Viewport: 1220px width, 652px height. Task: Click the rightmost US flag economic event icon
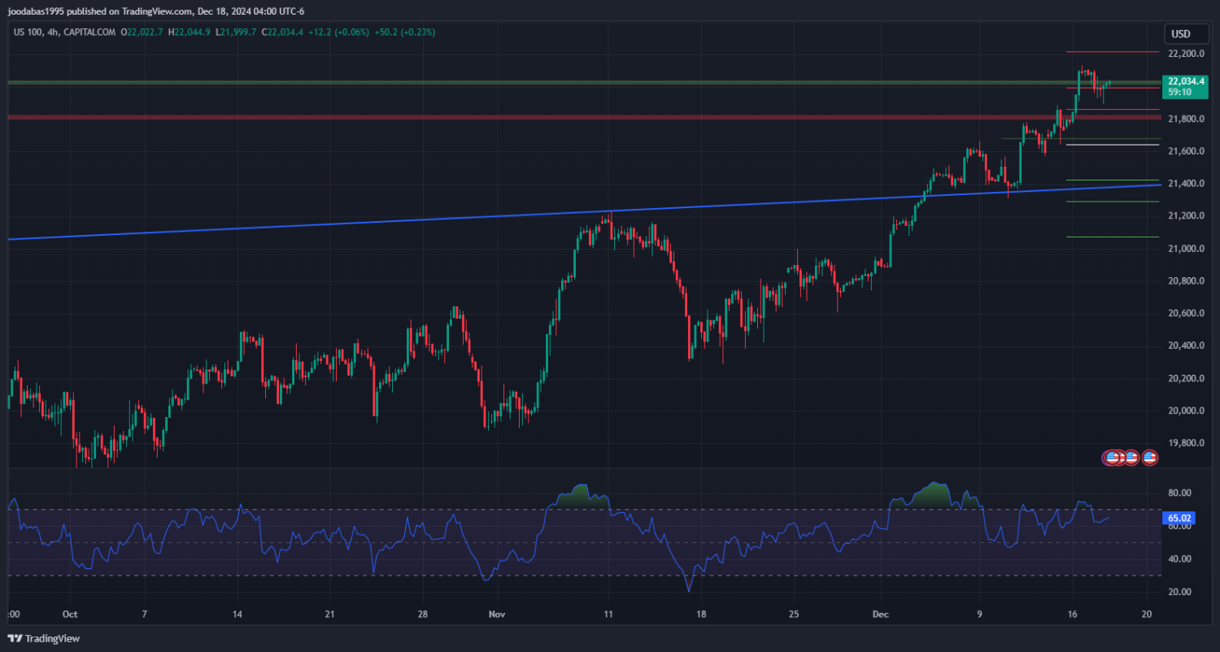1149,458
